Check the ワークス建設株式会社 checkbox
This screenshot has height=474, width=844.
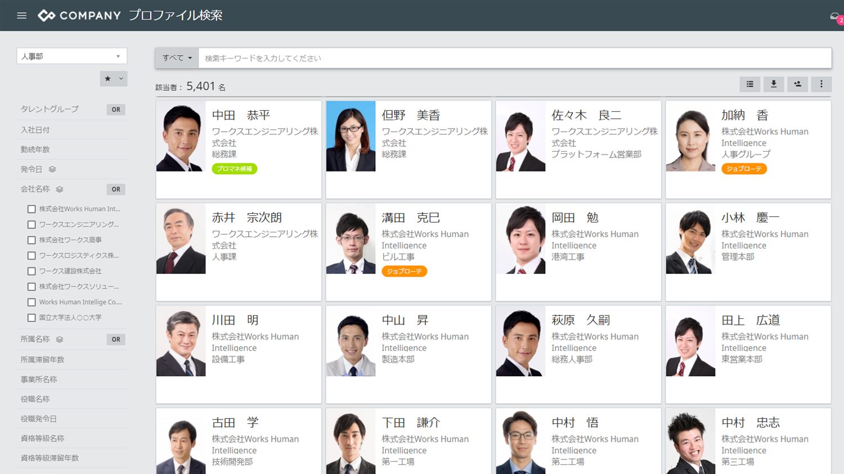32,270
